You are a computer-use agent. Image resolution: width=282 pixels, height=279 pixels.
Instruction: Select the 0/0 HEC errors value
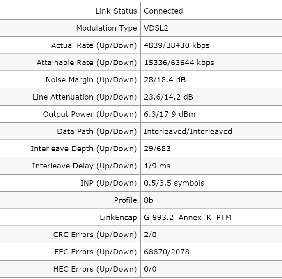[150, 269]
